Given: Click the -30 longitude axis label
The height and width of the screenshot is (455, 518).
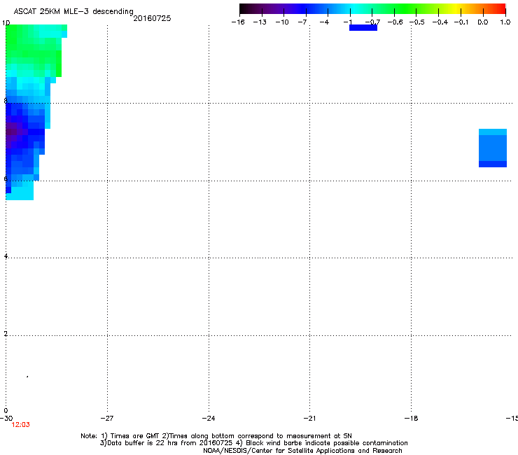Looking at the screenshot, I should click(6, 419).
